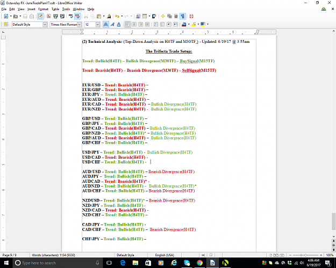Click English (USA) language in the status bar
The height and width of the screenshot is (268, 336).
(165, 255)
